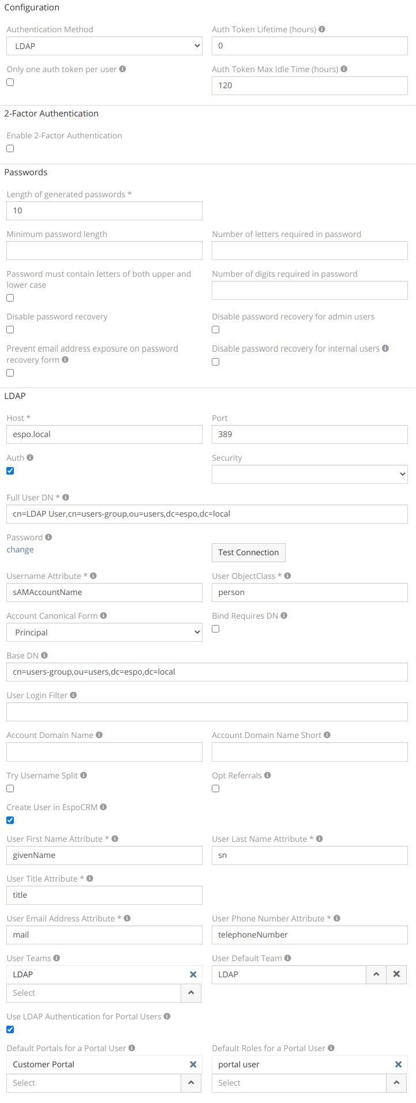The height and width of the screenshot is (1103, 416).
Task: Click the change password link
Action: [x=20, y=550]
